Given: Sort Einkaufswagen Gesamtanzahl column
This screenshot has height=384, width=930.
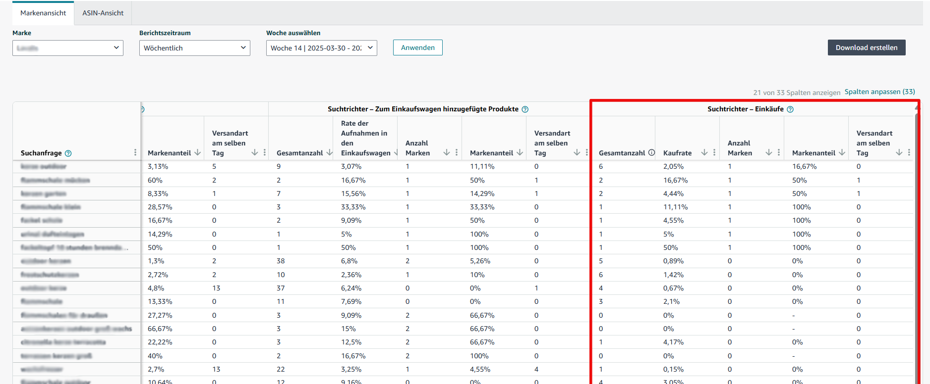Looking at the screenshot, I should pos(329,152).
